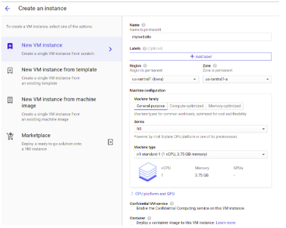
Task: Click the New VM instance from template icon
Action: pyautogui.click(x=10, y=71)
